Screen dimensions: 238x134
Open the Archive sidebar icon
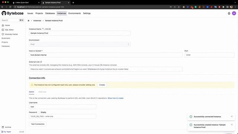[x=3, y=127]
